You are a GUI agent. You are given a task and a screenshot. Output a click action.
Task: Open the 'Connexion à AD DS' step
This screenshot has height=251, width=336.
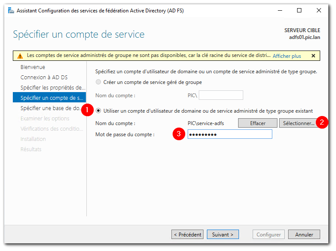pyautogui.click(x=44, y=77)
